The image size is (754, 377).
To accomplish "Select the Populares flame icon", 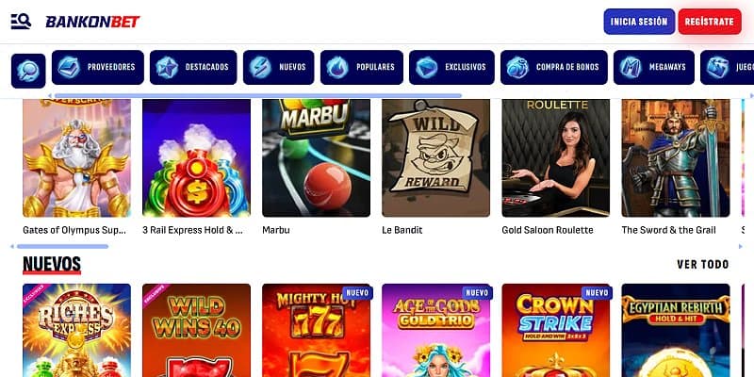I will [x=337, y=67].
